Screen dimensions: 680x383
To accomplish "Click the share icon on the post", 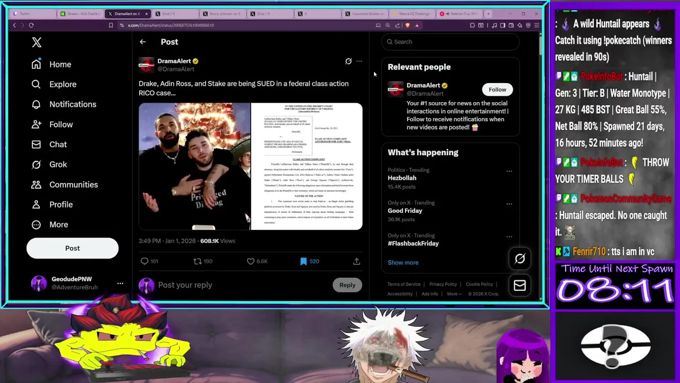I will [x=356, y=261].
